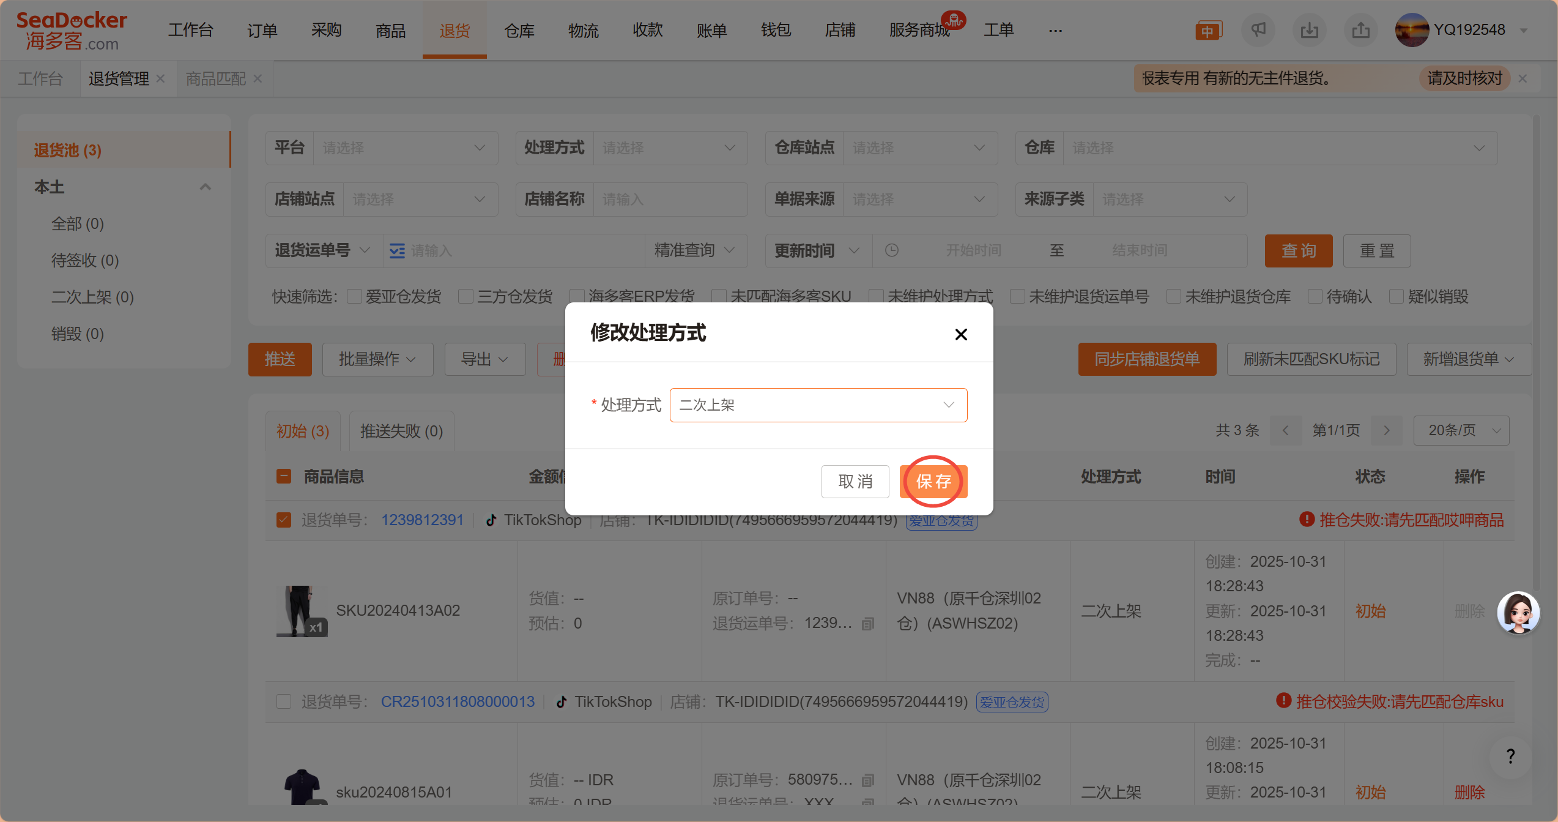Screen dimensions: 1558x822
Task: Expand the 20条/页 page size dropdown
Action: 1461,431
